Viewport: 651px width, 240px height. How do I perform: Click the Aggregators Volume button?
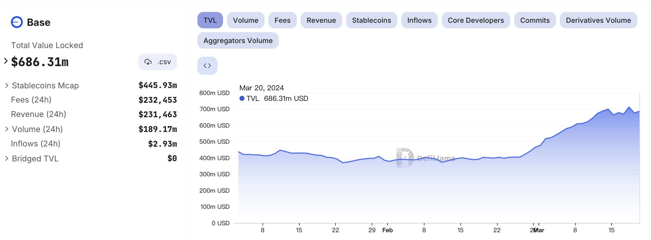238,41
